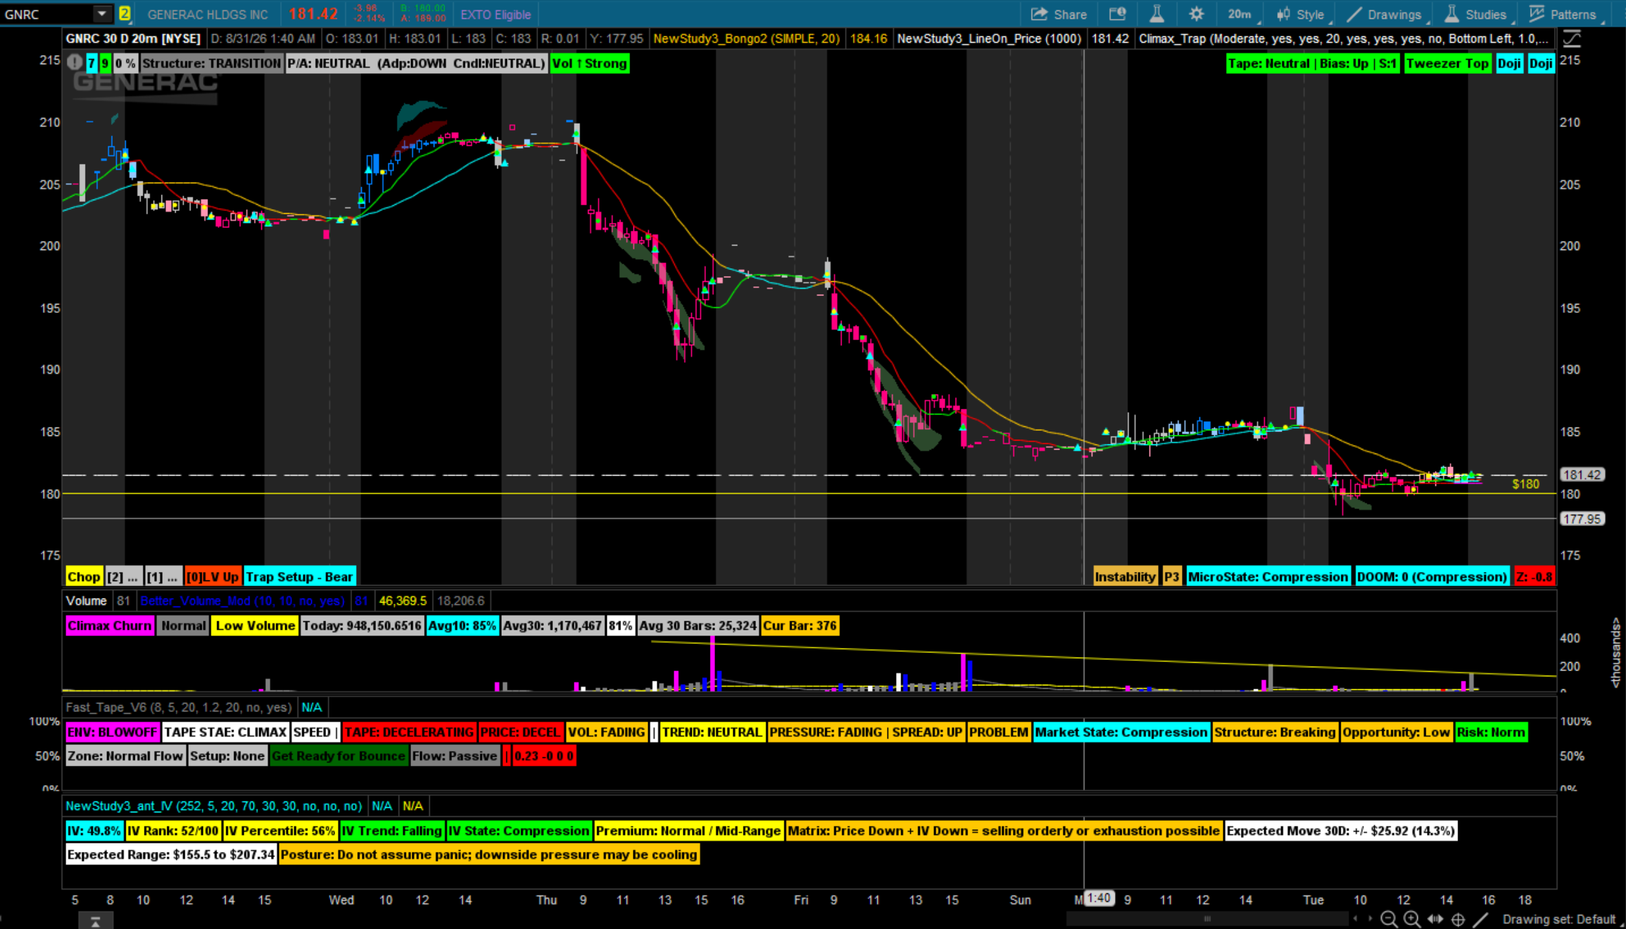
Task: Open the Drawings menu
Action: pyautogui.click(x=1384, y=14)
